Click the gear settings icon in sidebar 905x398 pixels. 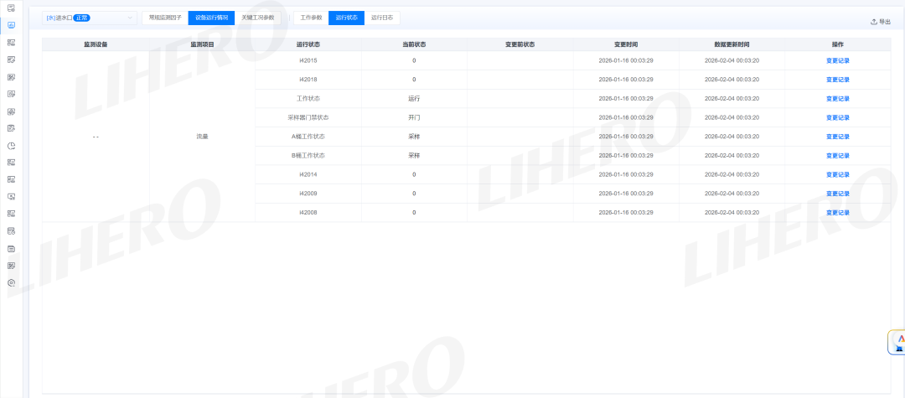tap(11, 282)
